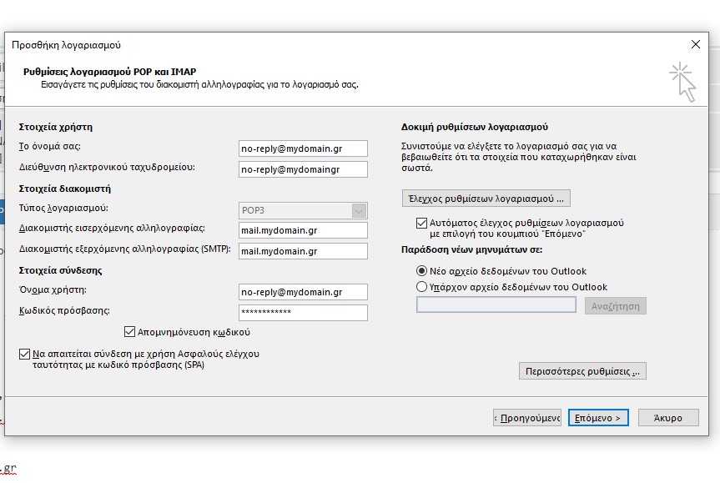
Task: Cancel with the Άκυρο button
Action: click(x=668, y=418)
